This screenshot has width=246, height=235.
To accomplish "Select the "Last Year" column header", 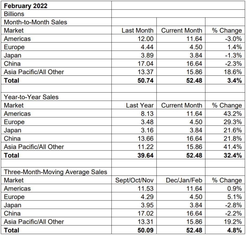I will (140, 105).
